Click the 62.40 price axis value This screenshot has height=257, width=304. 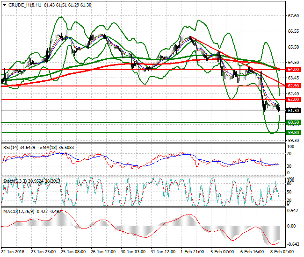tap(293, 94)
